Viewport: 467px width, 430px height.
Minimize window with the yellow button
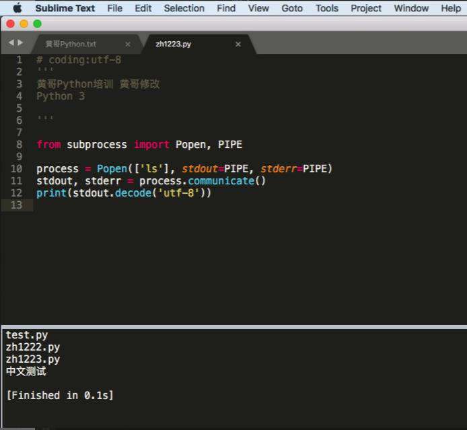tap(24, 24)
